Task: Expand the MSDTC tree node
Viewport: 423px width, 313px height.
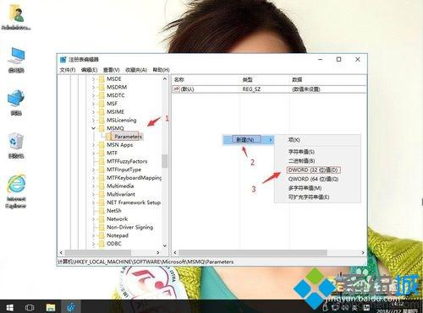Action: point(94,95)
